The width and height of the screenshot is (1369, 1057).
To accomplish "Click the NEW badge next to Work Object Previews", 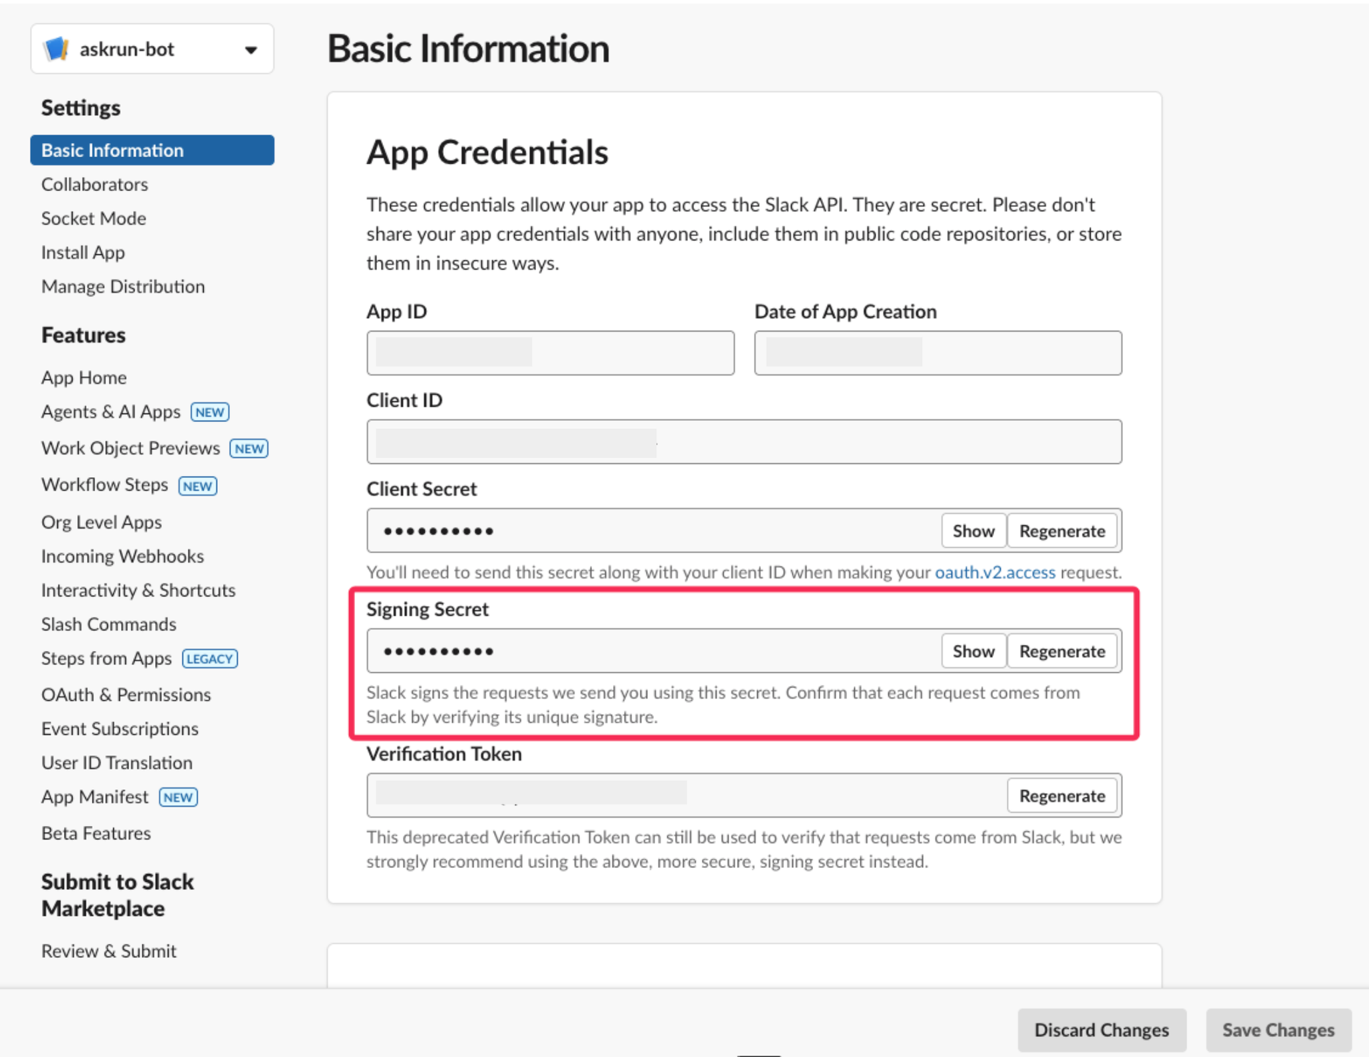I will 249,449.
